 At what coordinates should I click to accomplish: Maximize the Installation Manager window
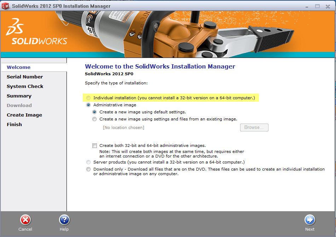(x=317, y=6)
